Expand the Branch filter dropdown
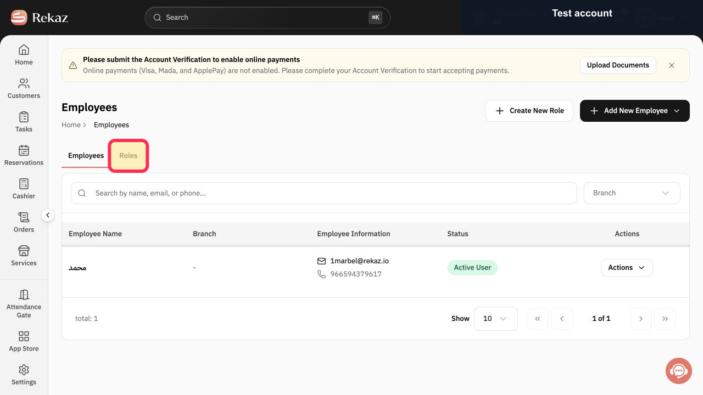The image size is (703, 395). click(x=632, y=193)
